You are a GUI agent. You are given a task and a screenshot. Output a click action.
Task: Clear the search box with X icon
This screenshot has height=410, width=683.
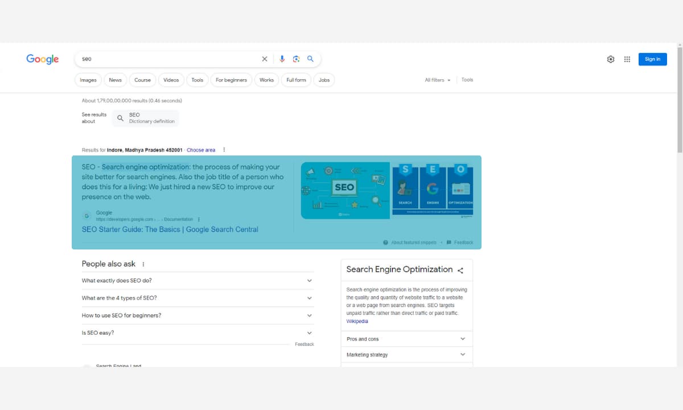tap(264, 59)
